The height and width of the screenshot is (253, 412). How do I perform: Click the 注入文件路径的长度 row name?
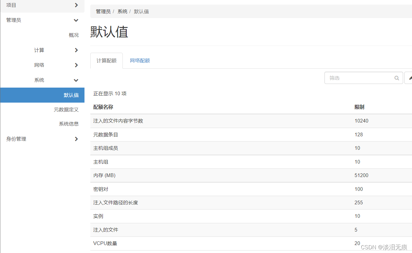(116, 202)
